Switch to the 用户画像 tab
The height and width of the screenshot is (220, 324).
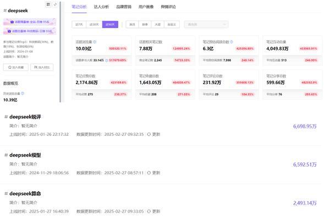(146, 7)
